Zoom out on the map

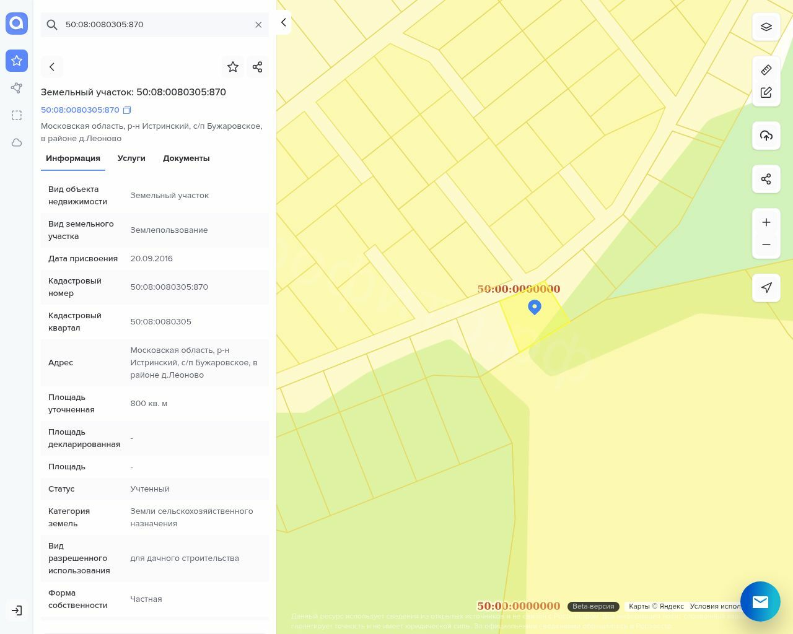[766, 245]
